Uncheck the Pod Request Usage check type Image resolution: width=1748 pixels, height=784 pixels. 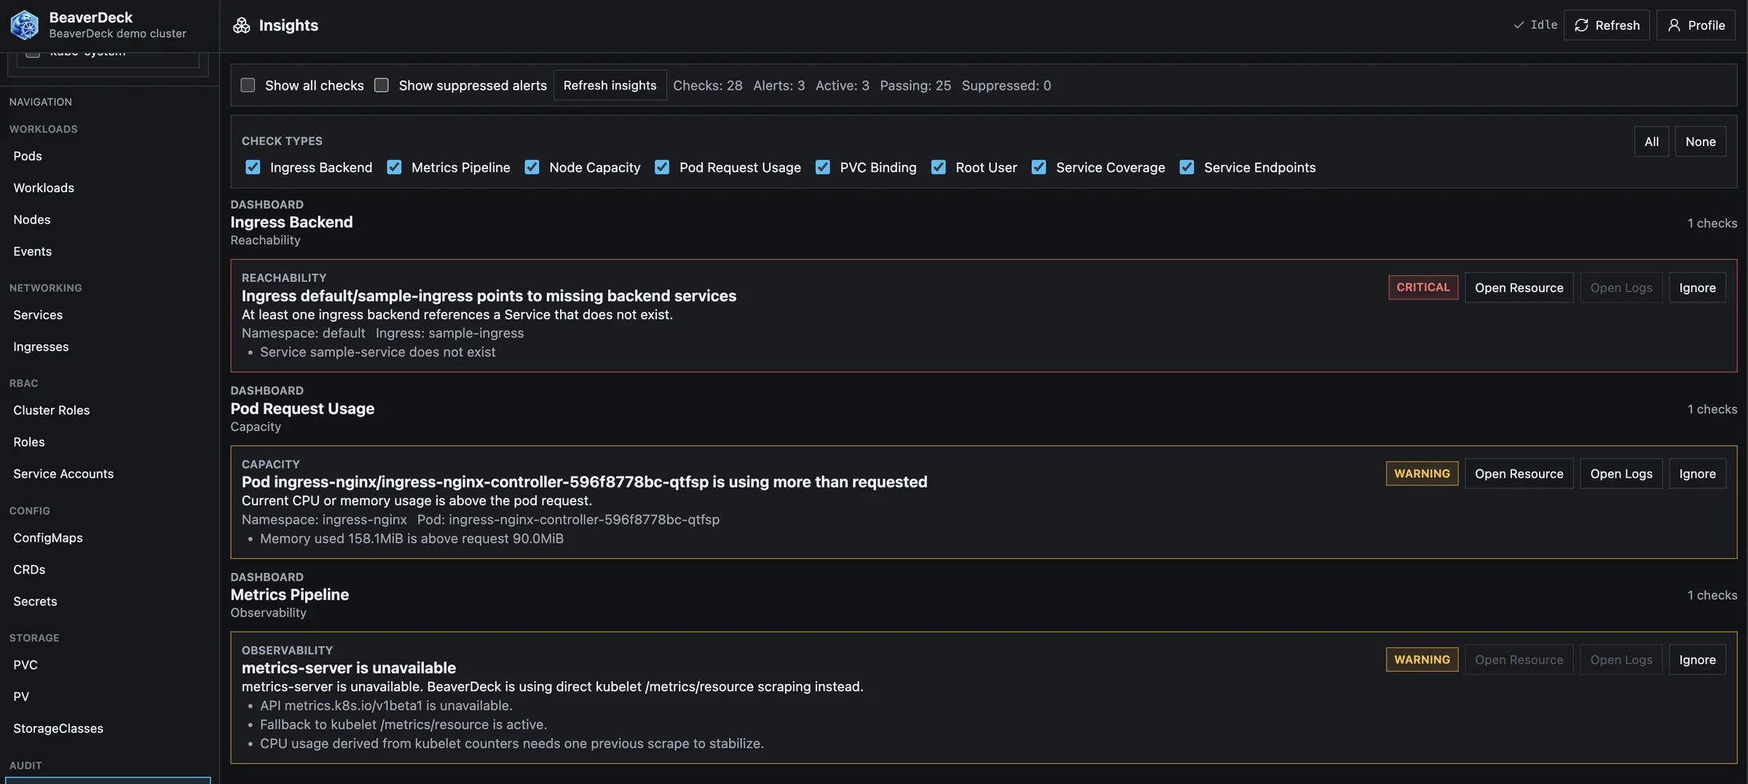662,168
